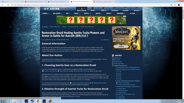The width and height of the screenshot is (184, 103).
Task: Open the Overwatch game section icon
Action: point(125,9)
